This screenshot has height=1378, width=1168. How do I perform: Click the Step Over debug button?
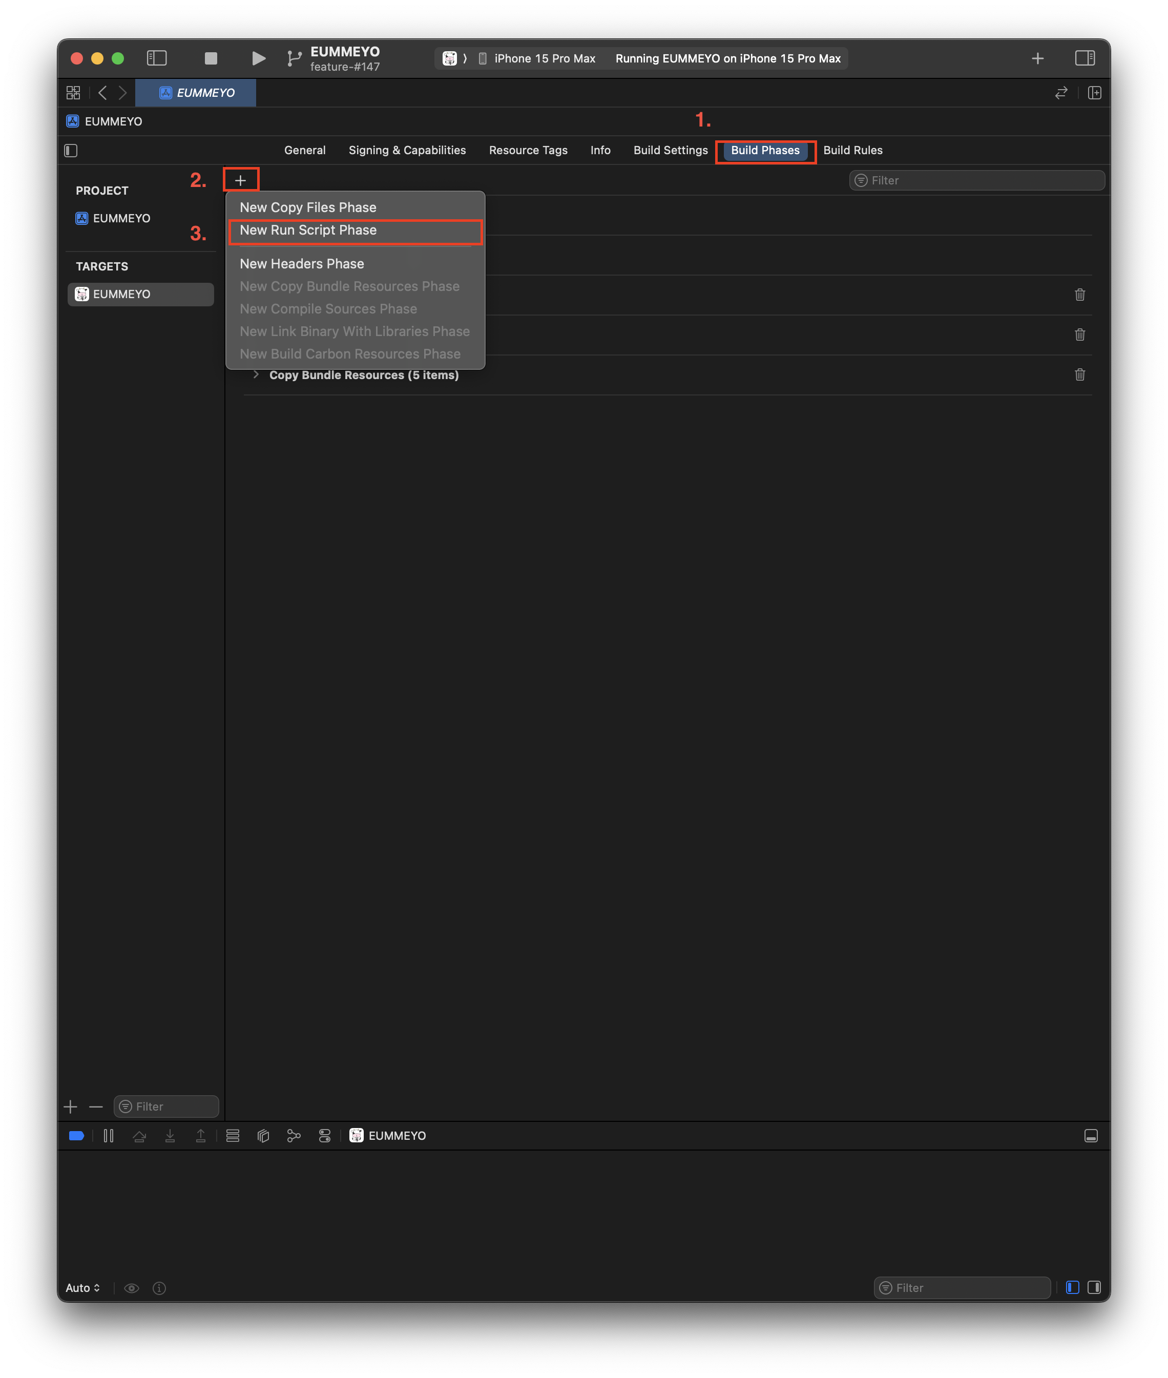click(x=139, y=1136)
